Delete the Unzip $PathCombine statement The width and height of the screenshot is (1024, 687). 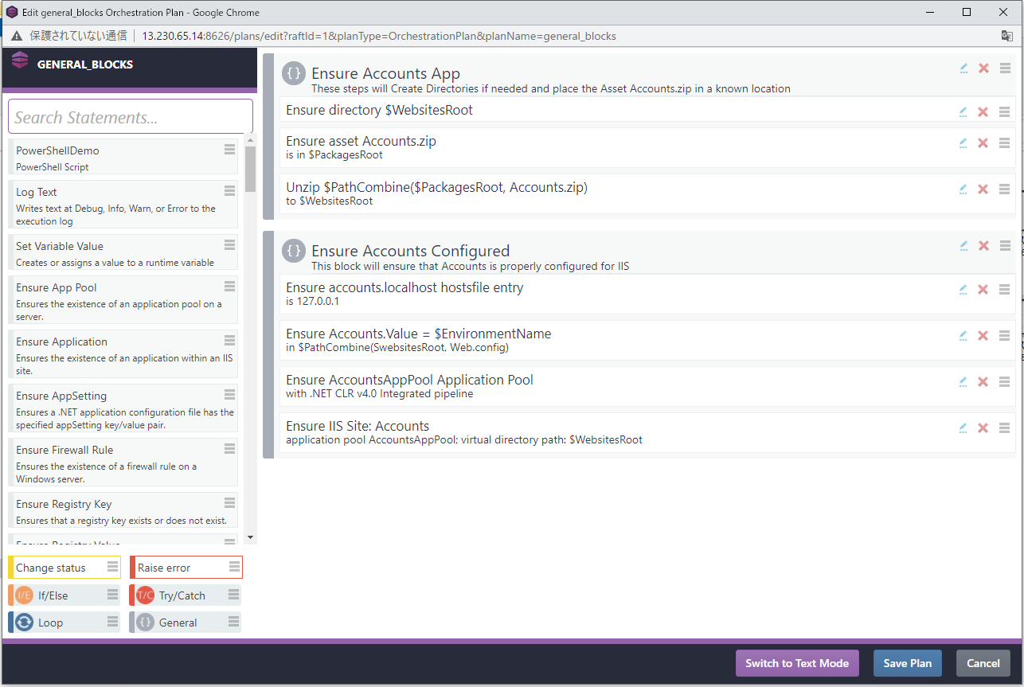pos(983,189)
